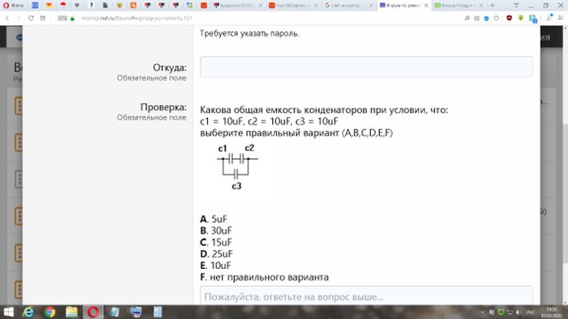This screenshot has height=319, width=568.
Task: Launch Google Chrome from taskbar
Action: [50, 312]
